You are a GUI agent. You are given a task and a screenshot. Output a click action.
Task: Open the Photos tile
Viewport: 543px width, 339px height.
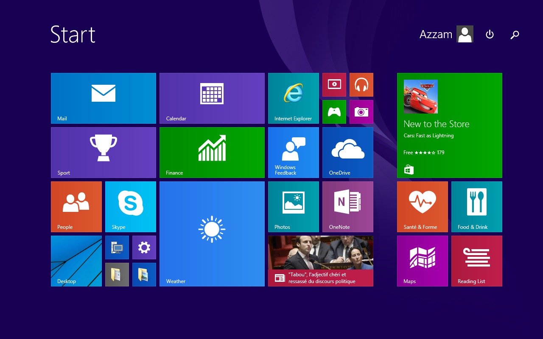pos(294,207)
